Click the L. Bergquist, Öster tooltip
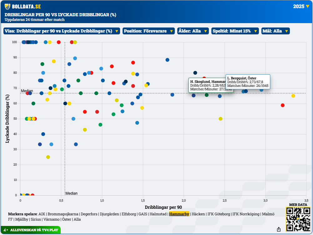This screenshot has width=313, height=235. [248, 82]
